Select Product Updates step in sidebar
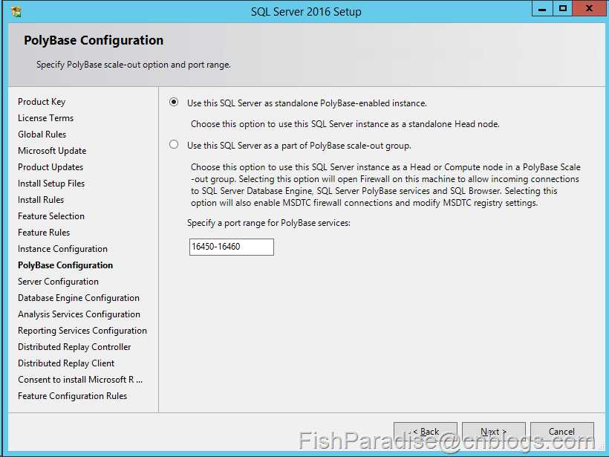609x457 pixels. tap(51, 167)
